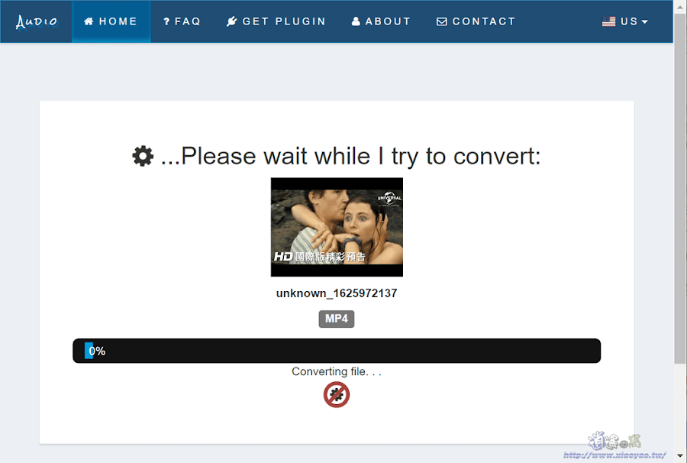Click the video thumbnail preview
687x463 pixels.
coord(337,227)
